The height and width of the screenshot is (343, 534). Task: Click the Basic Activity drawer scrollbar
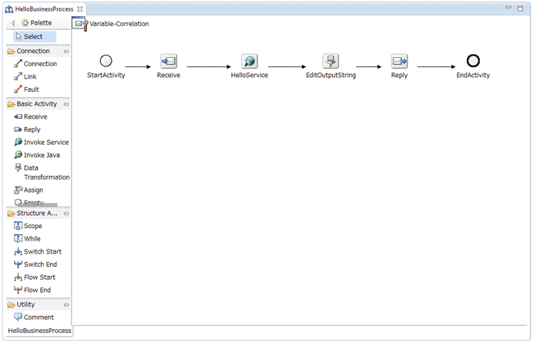click(38, 205)
